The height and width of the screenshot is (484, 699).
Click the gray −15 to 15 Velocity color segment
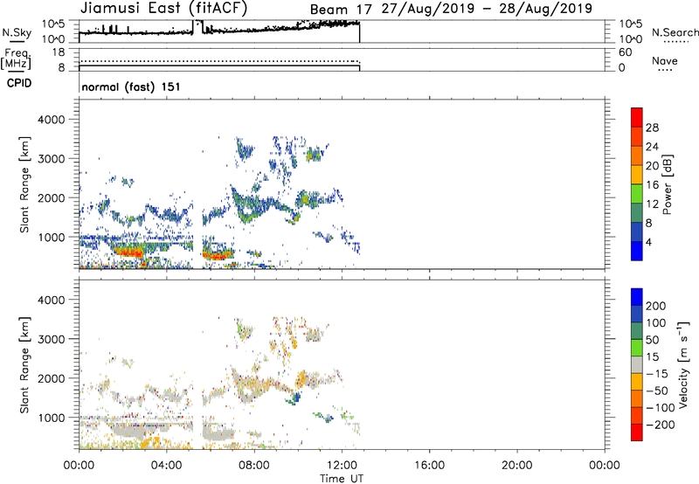pos(637,364)
